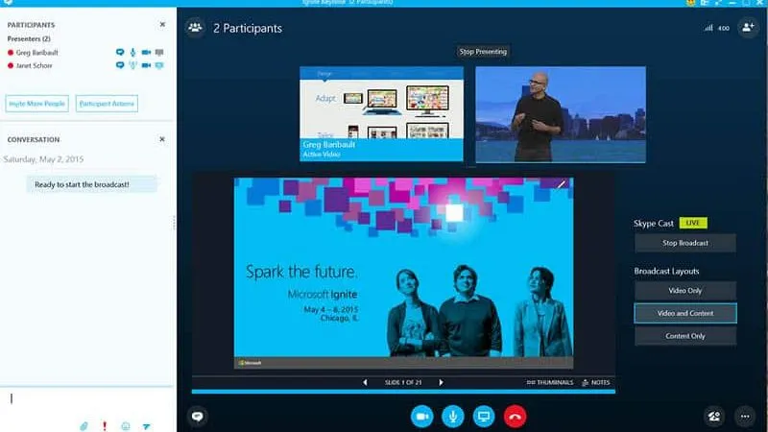This screenshot has height=432, width=768.
Task: Open the more options ellipsis button
Action: 745,417
